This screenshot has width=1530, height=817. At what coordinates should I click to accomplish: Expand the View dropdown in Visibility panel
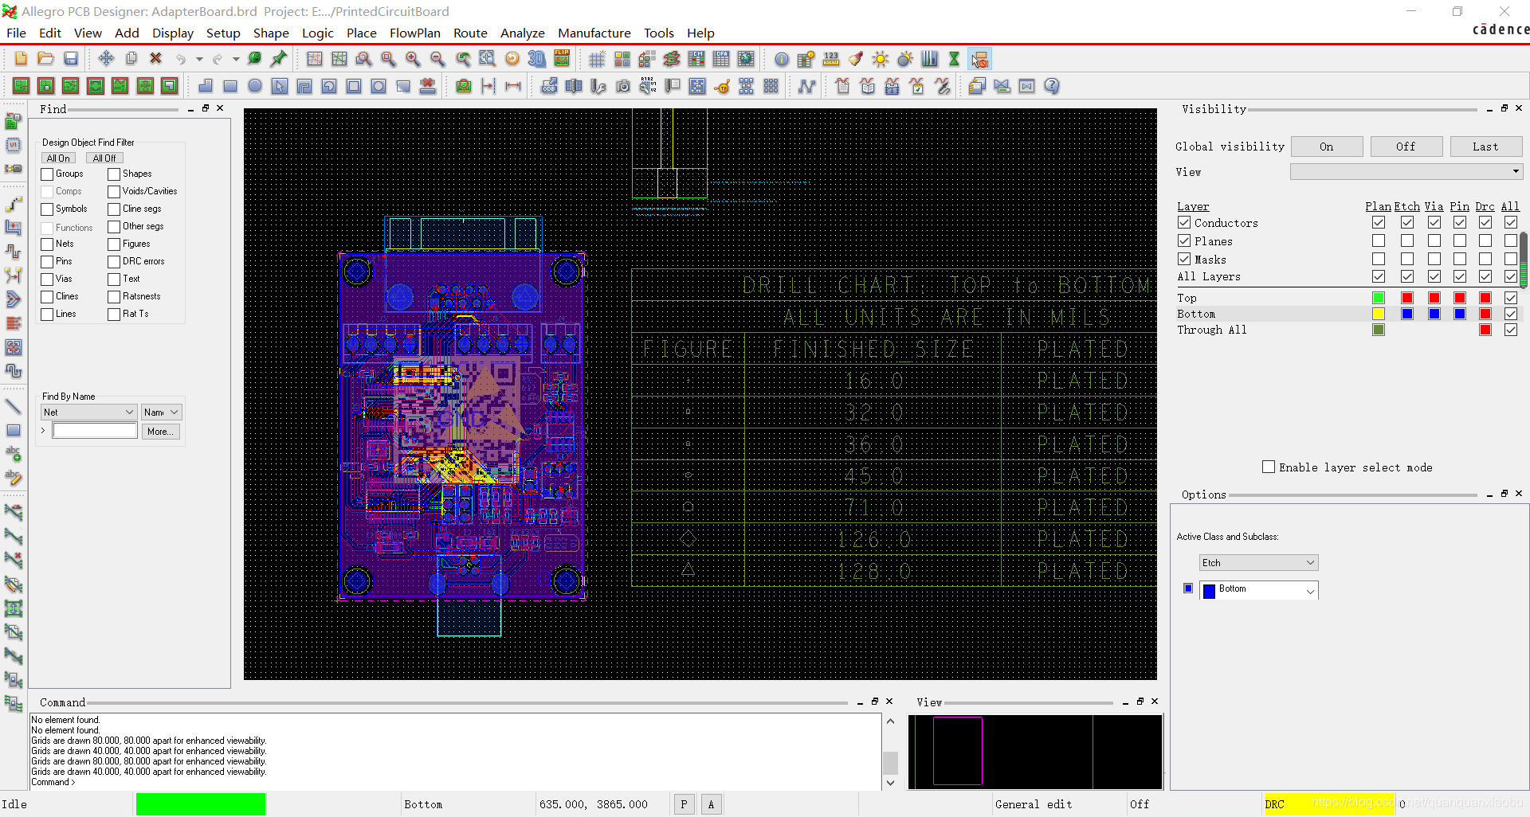tap(1406, 172)
